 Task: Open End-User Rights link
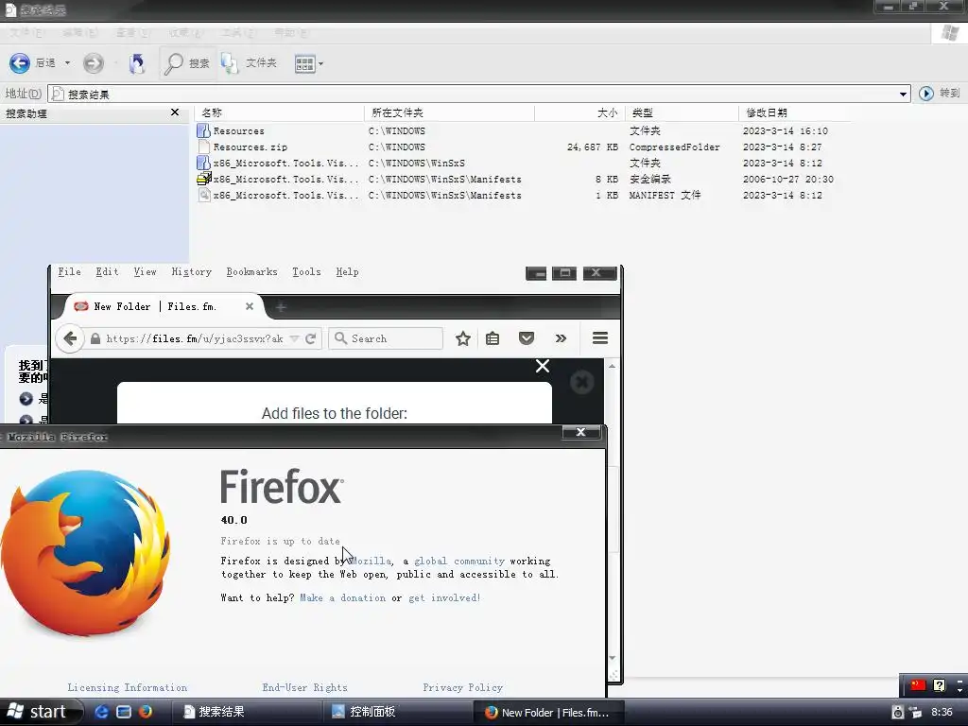(x=305, y=687)
